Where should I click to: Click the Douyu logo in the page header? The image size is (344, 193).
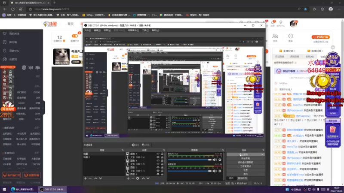click(50, 24)
